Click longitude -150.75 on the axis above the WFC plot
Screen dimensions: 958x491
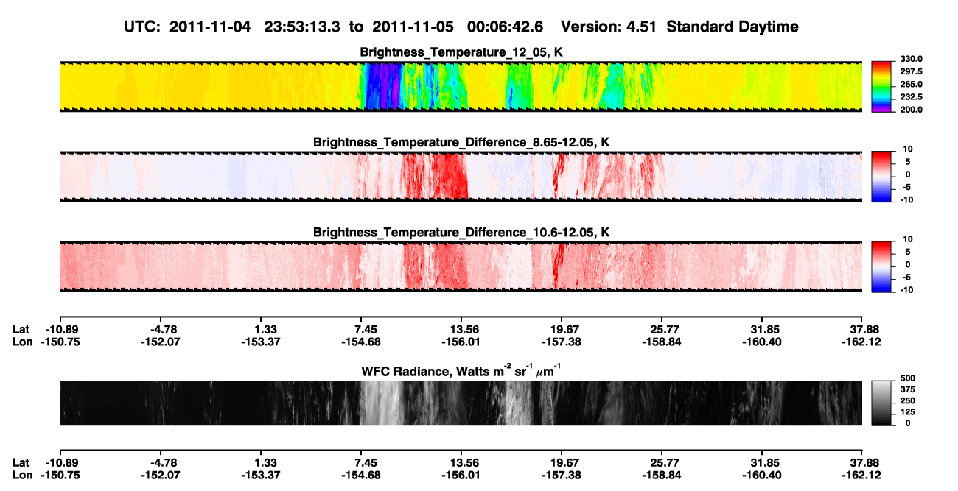click(x=60, y=342)
